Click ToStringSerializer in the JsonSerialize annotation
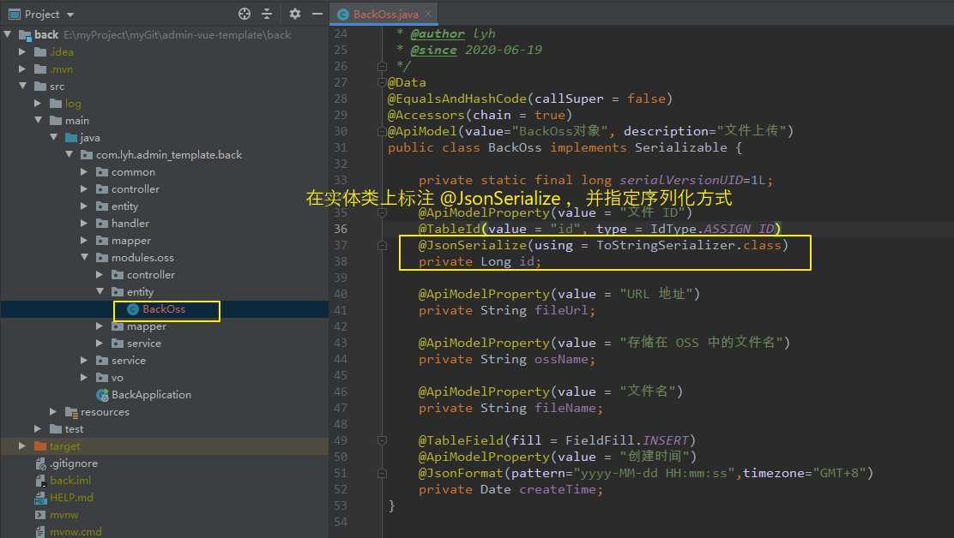The width and height of the screenshot is (954, 538). tap(666, 245)
